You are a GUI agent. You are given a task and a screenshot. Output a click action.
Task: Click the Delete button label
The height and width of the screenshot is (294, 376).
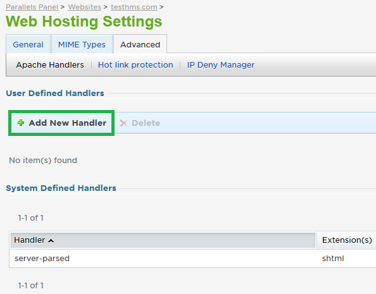click(146, 123)
